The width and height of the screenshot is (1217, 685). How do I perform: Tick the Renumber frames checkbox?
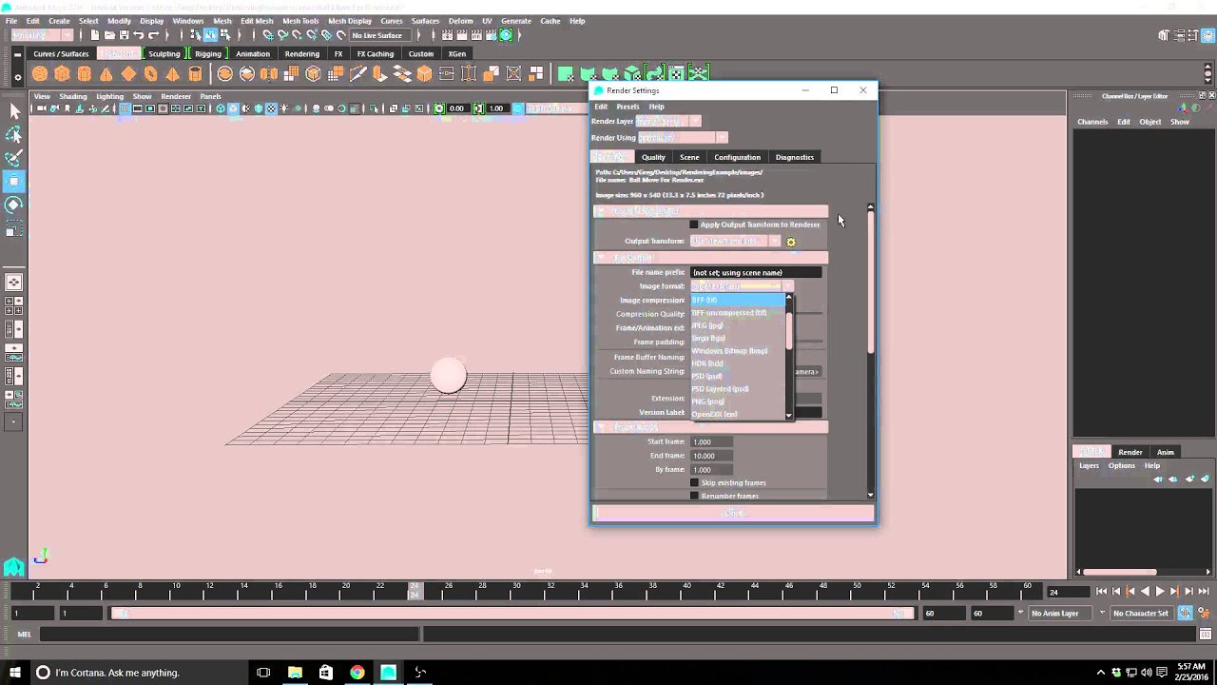pos(694,496)
